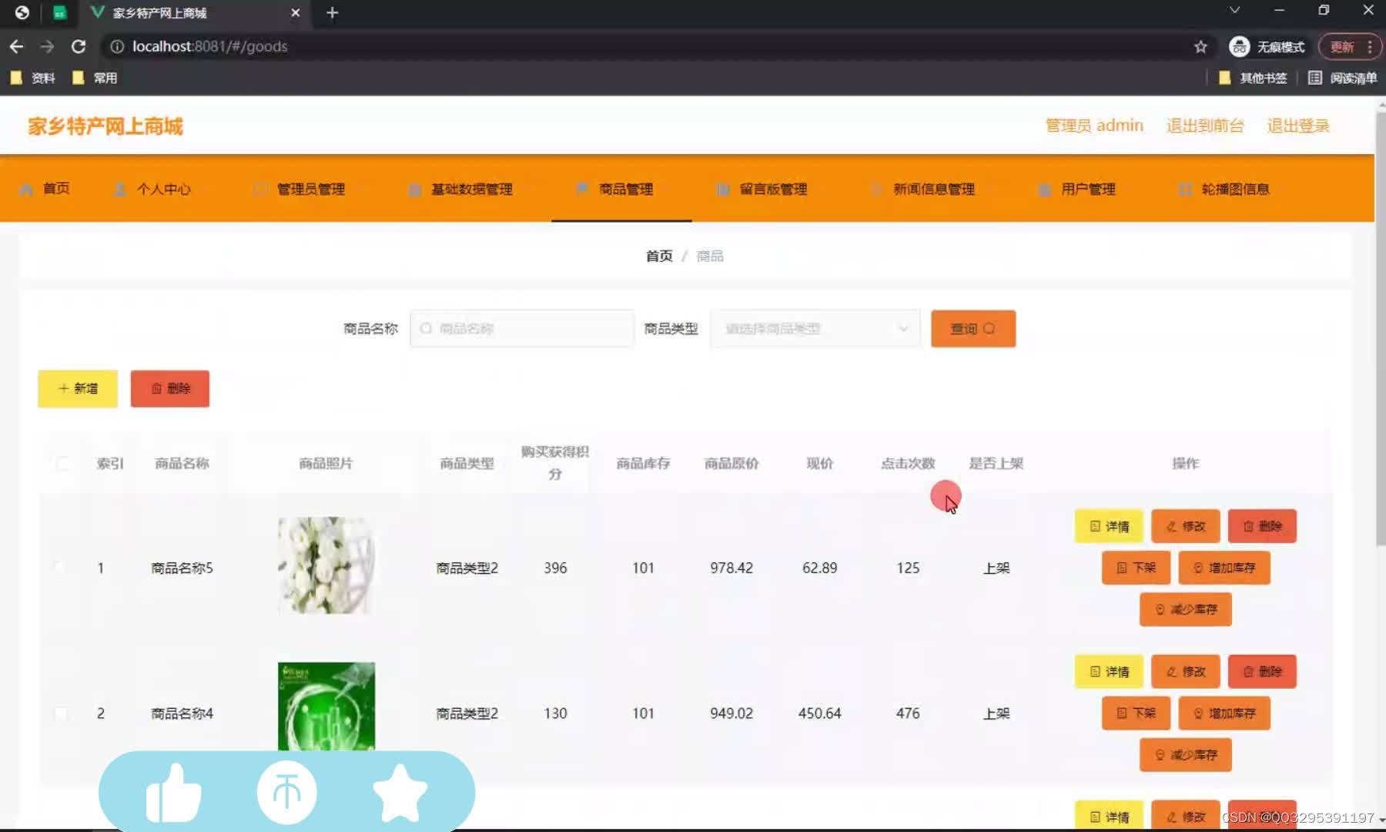Open the browser tab search chevron
Screen dimensions: 1386x832
1234,10
